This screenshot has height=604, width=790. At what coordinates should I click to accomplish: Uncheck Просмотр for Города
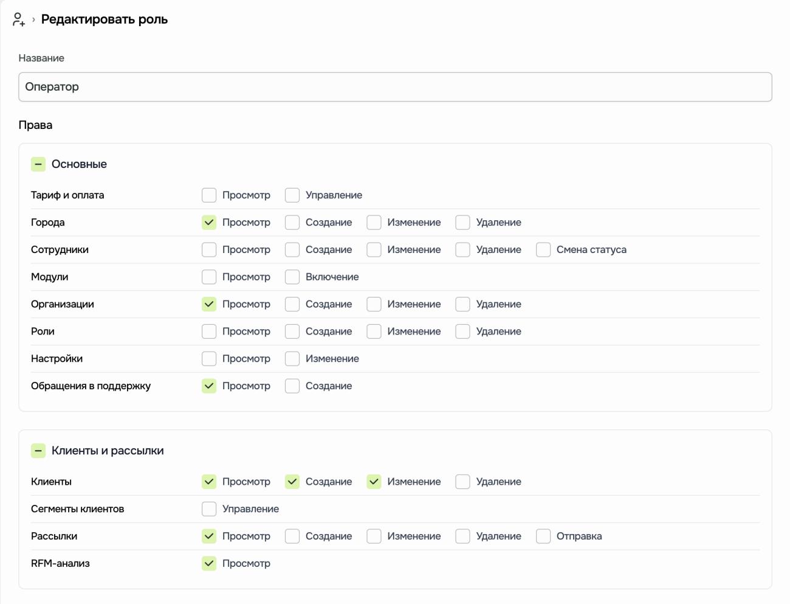point(209,223)
